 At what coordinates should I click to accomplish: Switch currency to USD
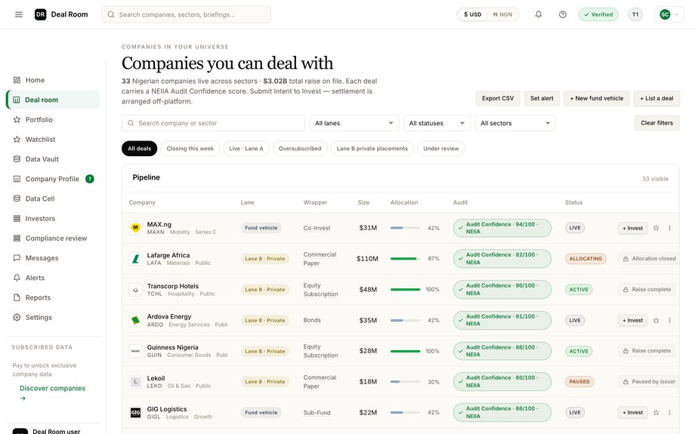(472, 14)
